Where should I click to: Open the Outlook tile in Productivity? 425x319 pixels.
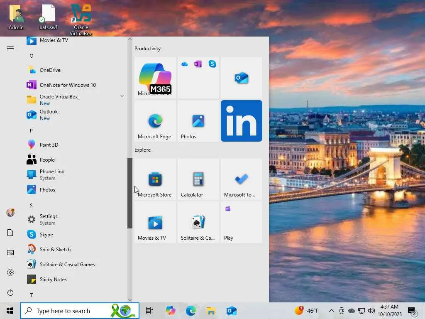coord(241,78)
